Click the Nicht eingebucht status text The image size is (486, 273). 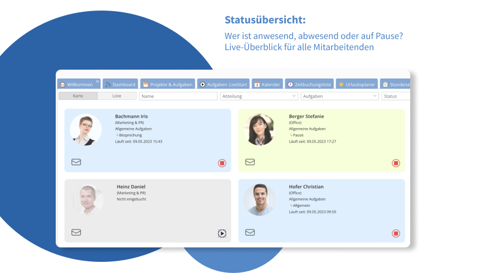click(132, 199)
